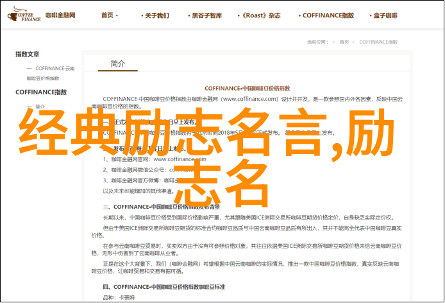Open the 首页 dropdown menu
Viewport: 445px width, 303px height.
[110, 15]
